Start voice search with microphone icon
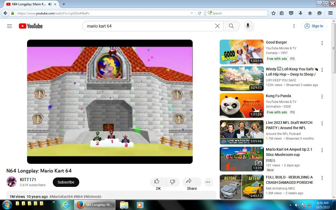This screenshot has height=210, width=336. tap(248, 26)
